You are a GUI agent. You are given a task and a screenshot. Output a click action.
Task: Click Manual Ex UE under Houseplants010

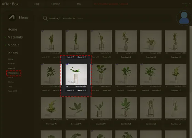click(131, 91)
